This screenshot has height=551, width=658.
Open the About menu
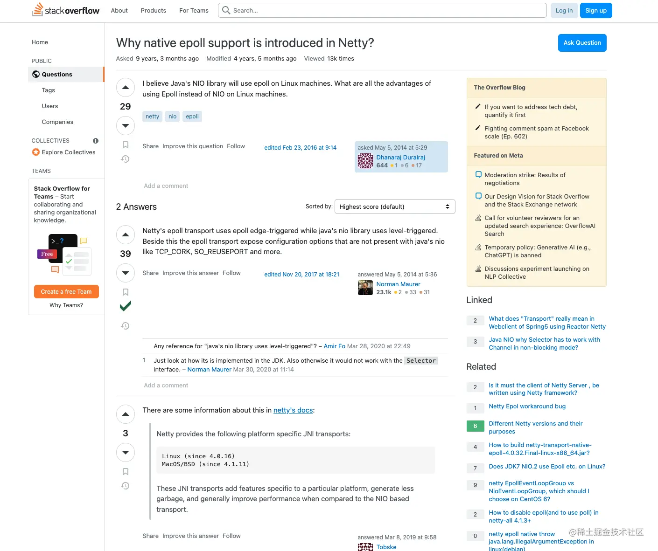(119, 10)
